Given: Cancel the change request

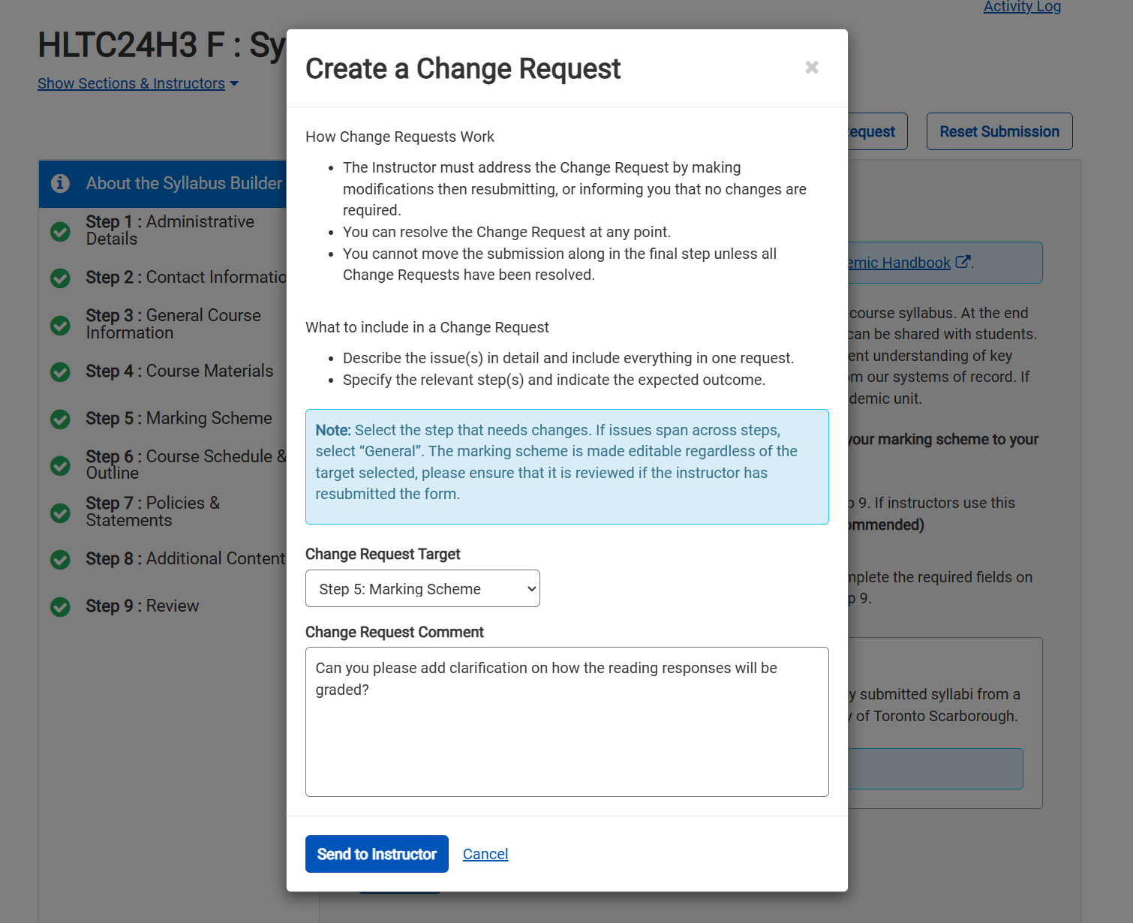Looking at the screenshot, I should [485, 854].
